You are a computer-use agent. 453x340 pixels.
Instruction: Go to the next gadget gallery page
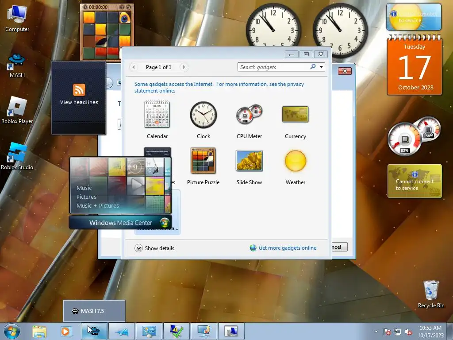pos(184,67)
